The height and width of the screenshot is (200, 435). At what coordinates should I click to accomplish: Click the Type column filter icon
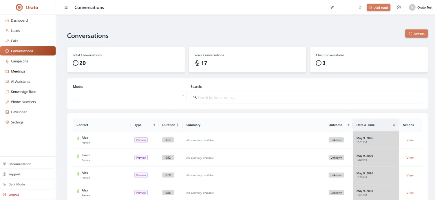[154, 125]
